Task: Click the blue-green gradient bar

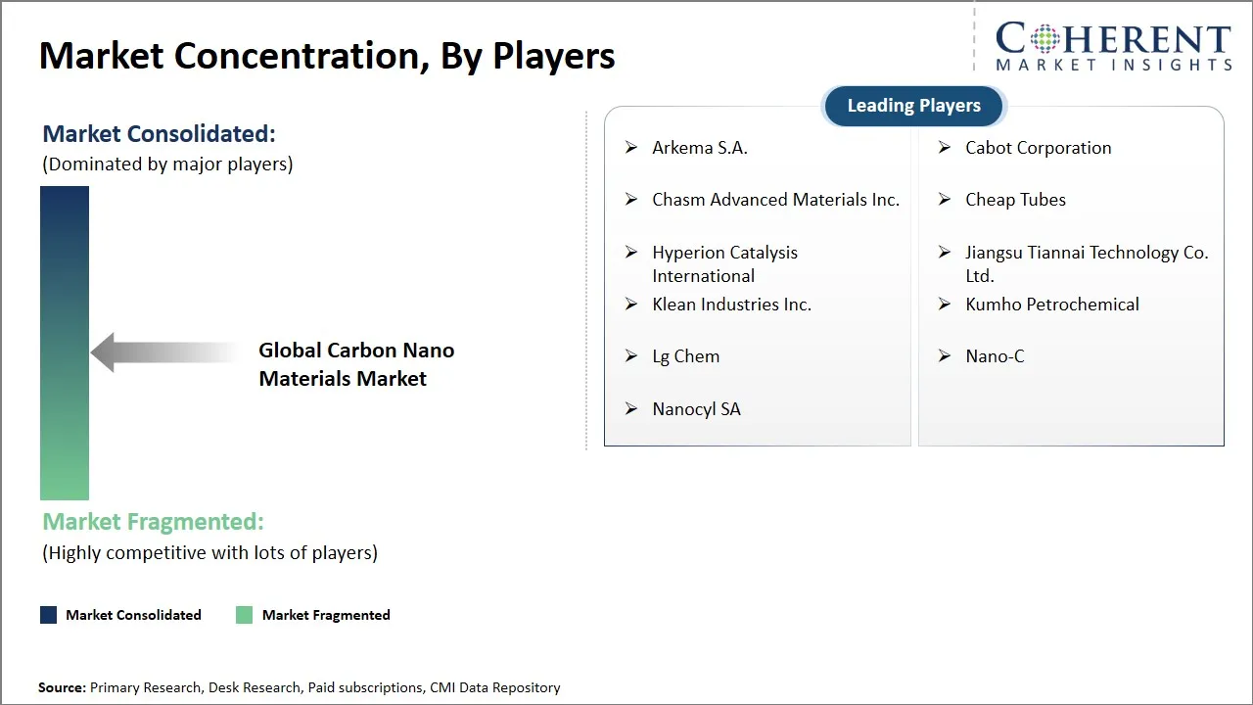Action: 64,343
